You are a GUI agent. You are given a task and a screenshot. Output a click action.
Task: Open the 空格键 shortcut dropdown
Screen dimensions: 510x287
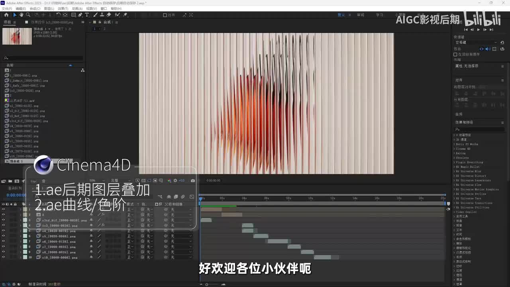[476, 42]
